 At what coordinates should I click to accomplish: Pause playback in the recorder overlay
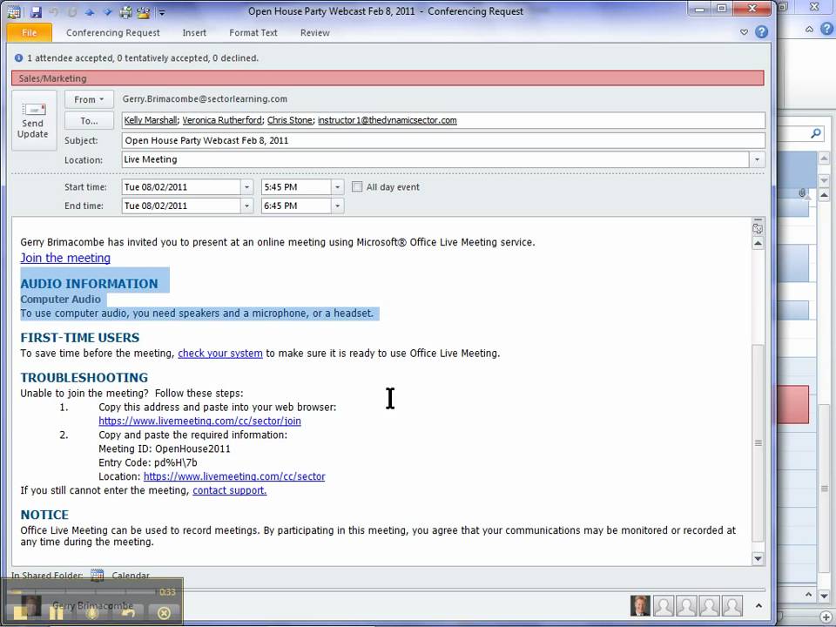point(57,612)
